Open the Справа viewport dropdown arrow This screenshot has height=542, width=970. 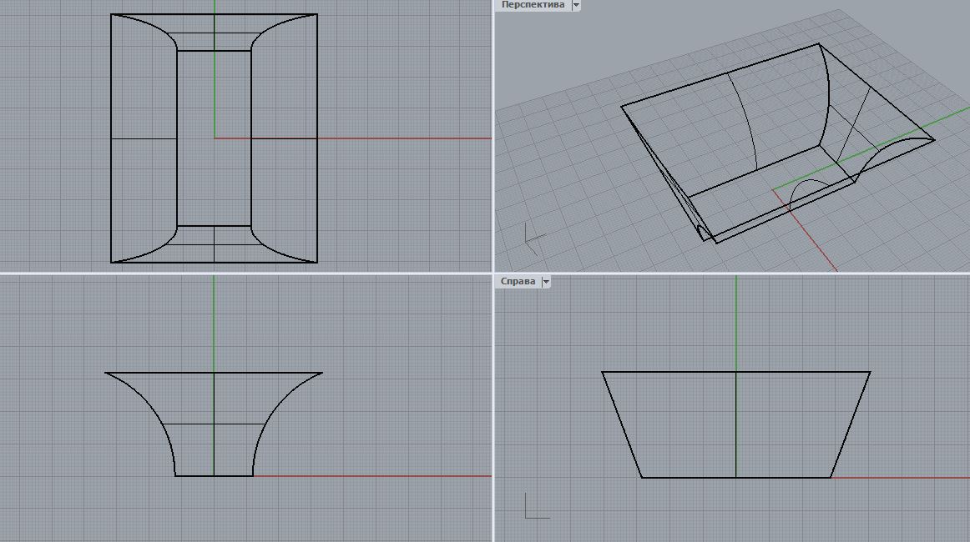[546, 282]
